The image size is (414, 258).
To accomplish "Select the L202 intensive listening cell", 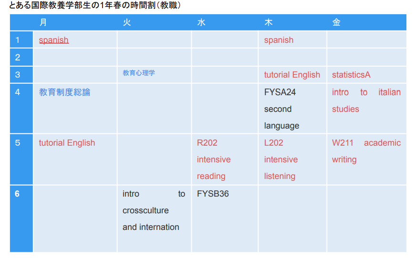I will (292, 159).
